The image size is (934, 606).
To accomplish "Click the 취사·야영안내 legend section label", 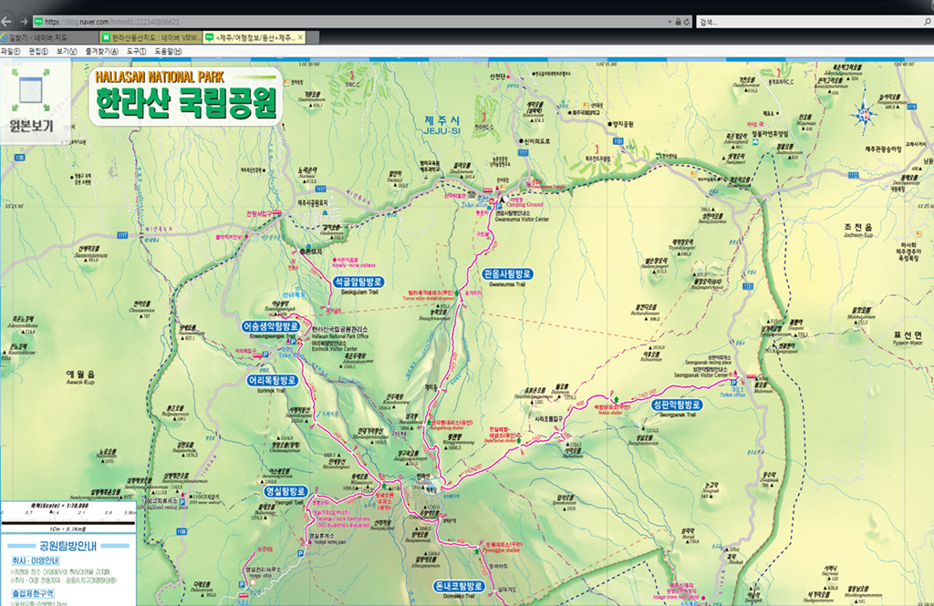I will (x=36, y=560).
